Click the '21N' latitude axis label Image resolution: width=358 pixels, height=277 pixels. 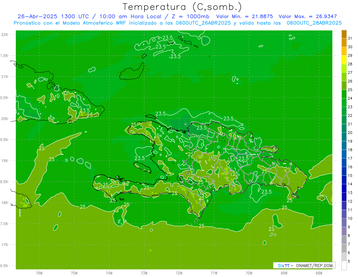tap(5, 76)
